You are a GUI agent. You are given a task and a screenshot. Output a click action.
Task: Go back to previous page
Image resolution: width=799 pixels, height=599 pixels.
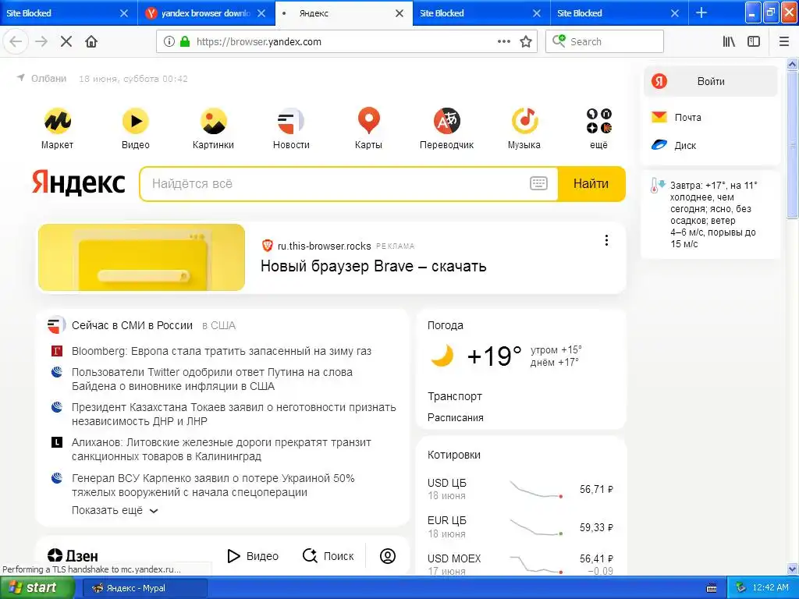tap(16, 42)
